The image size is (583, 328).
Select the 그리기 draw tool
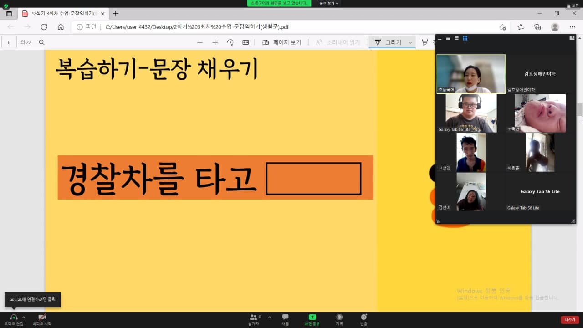tap(388, 42)
